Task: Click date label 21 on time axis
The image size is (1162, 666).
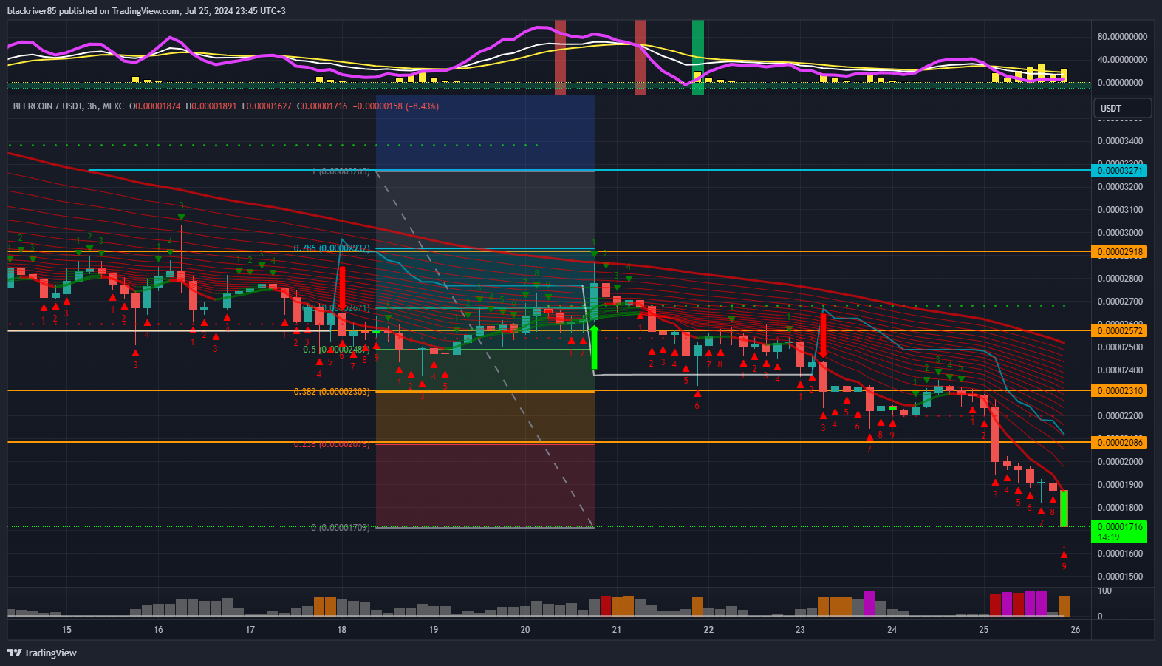Action: (x=616, y=630)
